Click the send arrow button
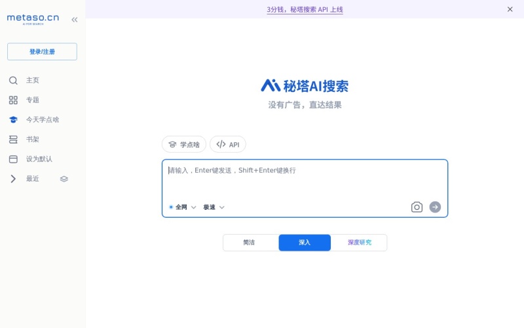 pos(435,207)
